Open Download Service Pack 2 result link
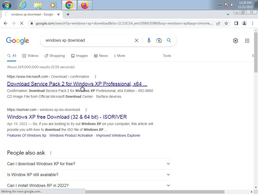The height and width of the screenshot is (194, 258). (77, 84)
